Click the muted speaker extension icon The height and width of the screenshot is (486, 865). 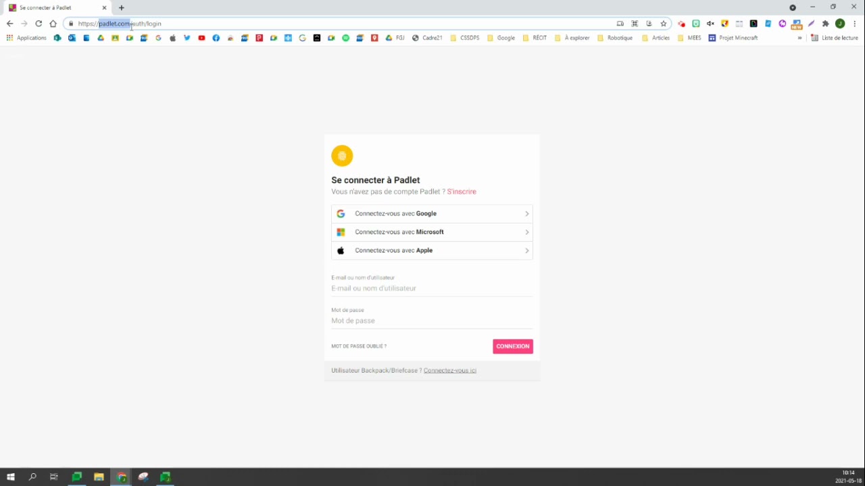[x=710, y=24]
